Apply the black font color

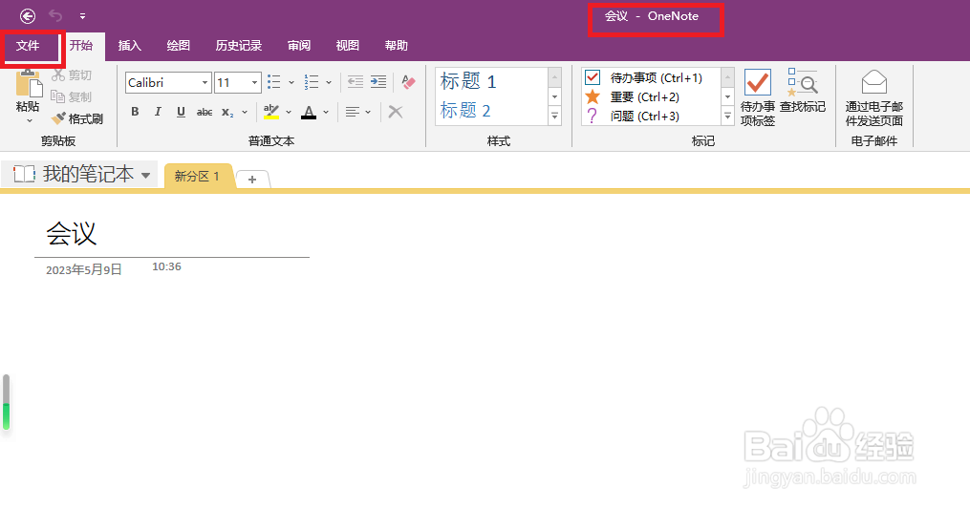[309, 112]
